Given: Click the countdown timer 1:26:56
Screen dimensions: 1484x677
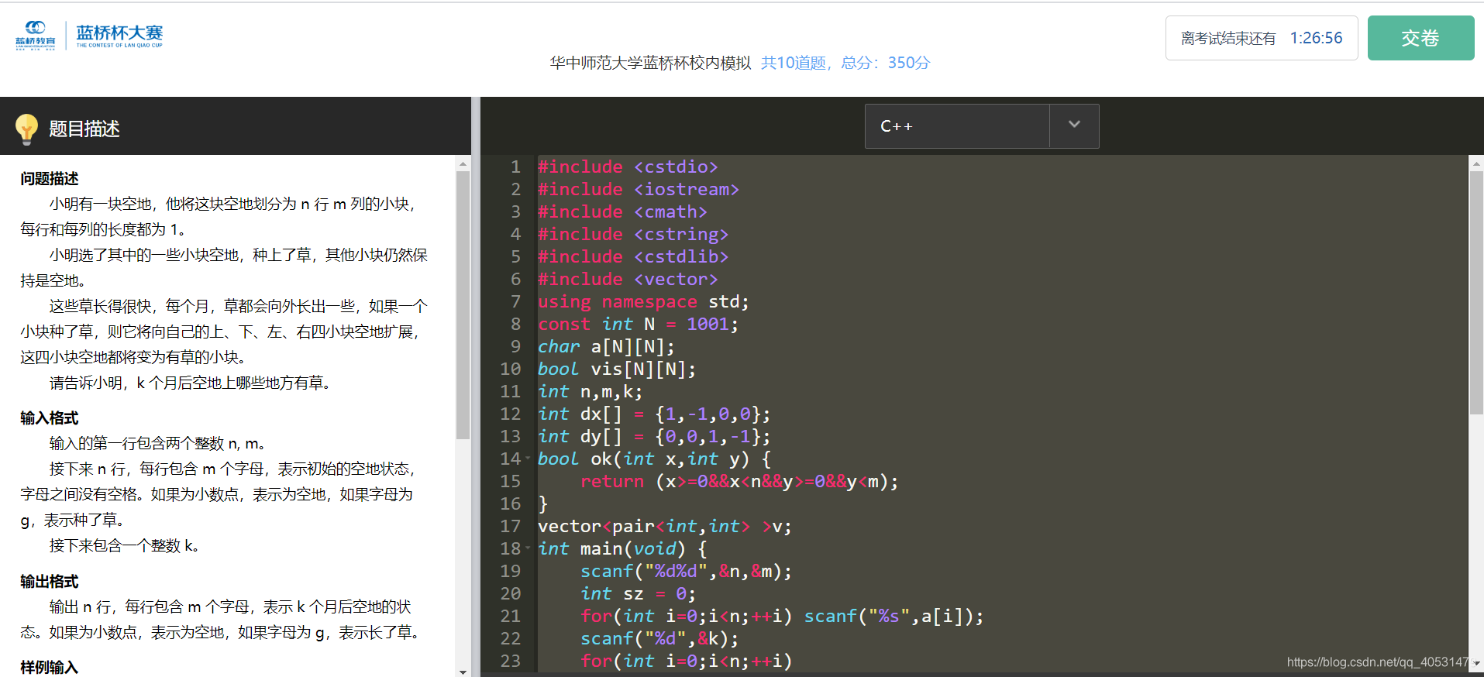Looking at the screenshot, I should [1316, 38].
